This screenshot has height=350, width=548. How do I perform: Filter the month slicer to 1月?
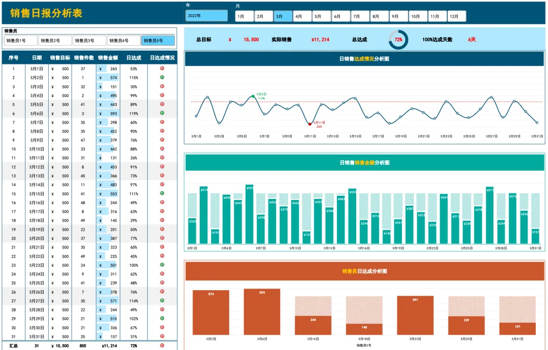[244, 16]
